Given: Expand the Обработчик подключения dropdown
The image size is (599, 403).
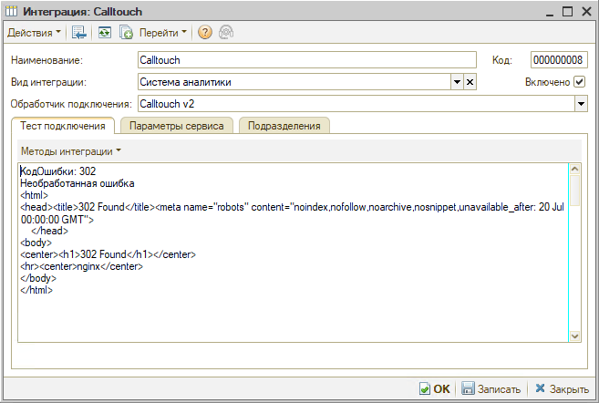Looking at the screenshot, I should point(581,104).
